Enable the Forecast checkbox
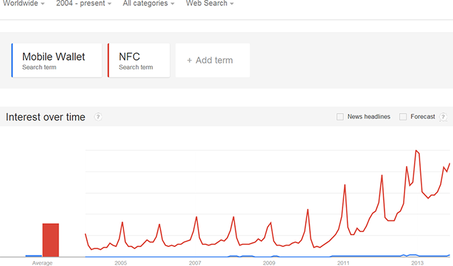453x266 pixels. coord(403,117)
